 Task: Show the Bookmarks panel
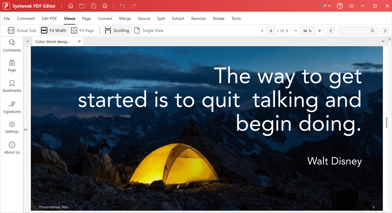coord(12,86)
